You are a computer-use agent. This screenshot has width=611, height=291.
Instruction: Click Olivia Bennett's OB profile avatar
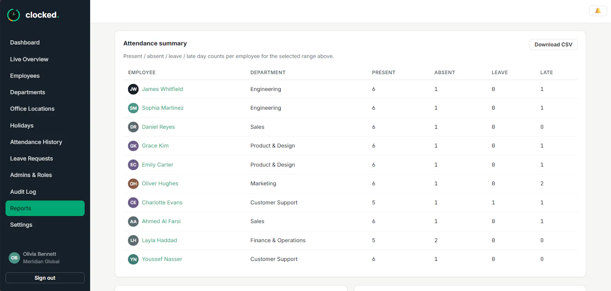pos(14,258)
